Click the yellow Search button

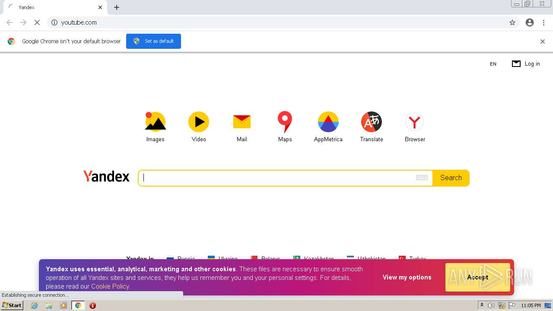451,178
